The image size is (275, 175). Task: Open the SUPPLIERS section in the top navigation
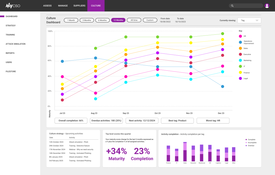(x=79, y=5)
